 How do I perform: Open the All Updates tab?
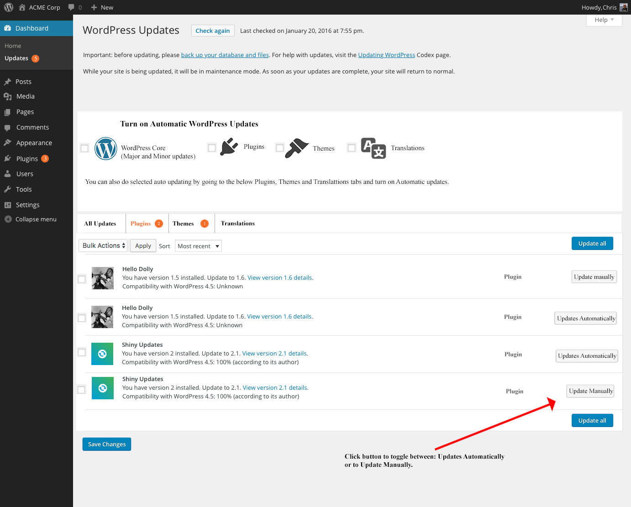click(x=100, y=223)
